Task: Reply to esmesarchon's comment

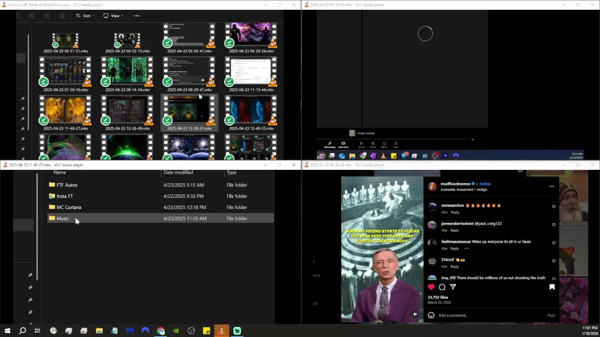Action: (455, 212)
